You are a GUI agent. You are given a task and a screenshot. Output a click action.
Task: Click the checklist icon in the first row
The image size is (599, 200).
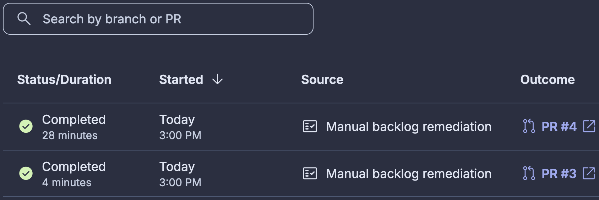pyautogui.click(x=310, y=126)
